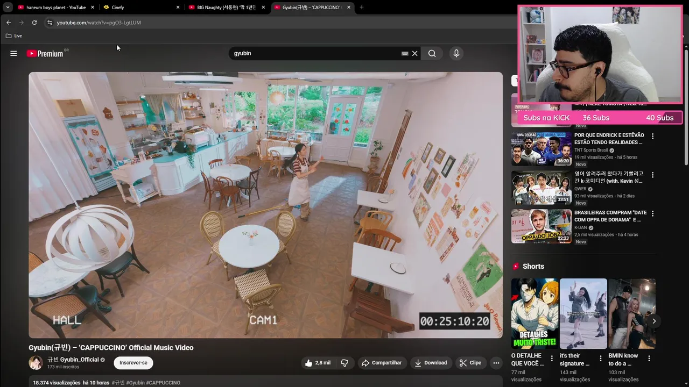Screen dimensions: 689x387
Task: Close the Cinefy tab
Action: click(x=178, y=8)
